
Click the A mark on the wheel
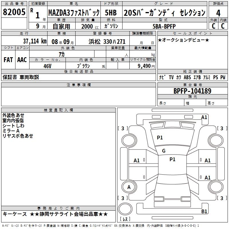[x=129, y=187]
